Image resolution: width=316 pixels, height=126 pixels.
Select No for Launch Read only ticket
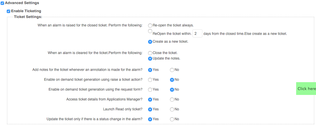click(x=172, y=109)
